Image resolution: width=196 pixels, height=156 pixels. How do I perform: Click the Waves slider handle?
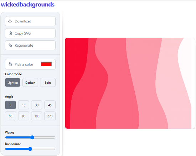32,137
